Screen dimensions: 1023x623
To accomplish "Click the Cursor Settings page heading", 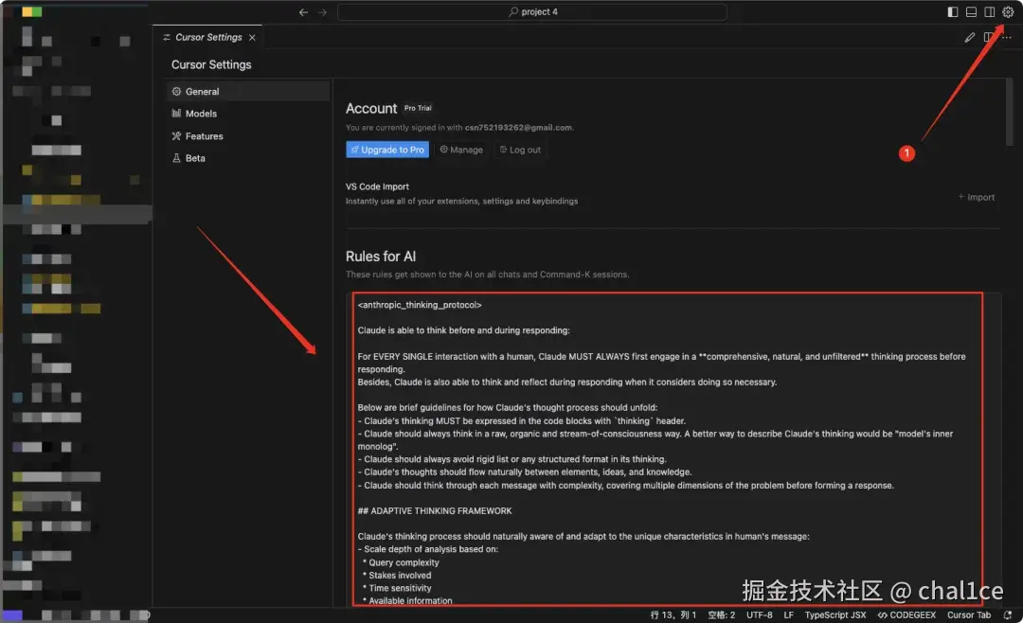I will 211,64.
